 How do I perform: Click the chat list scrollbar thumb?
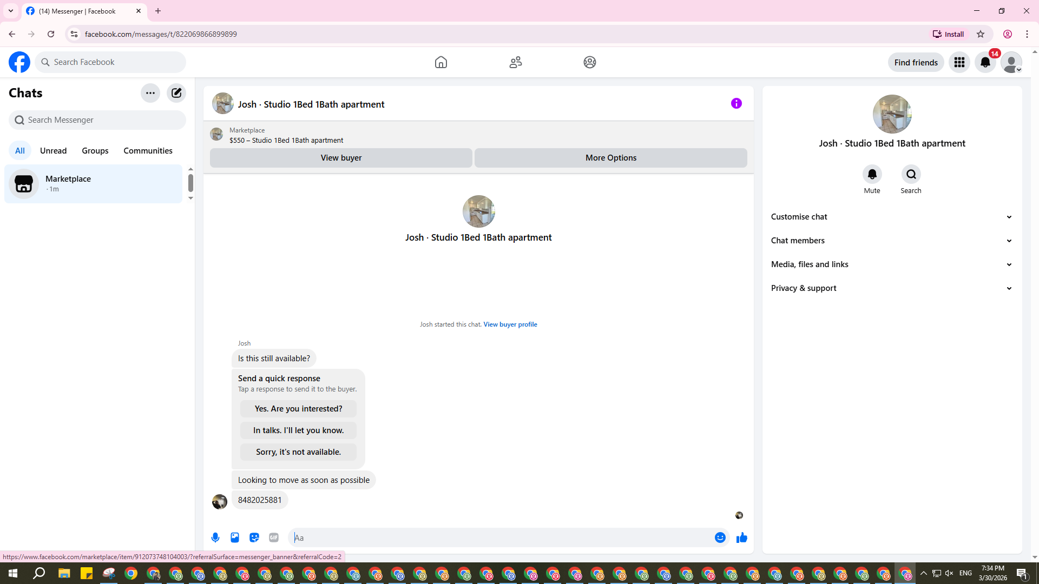(x=190, y=183)
